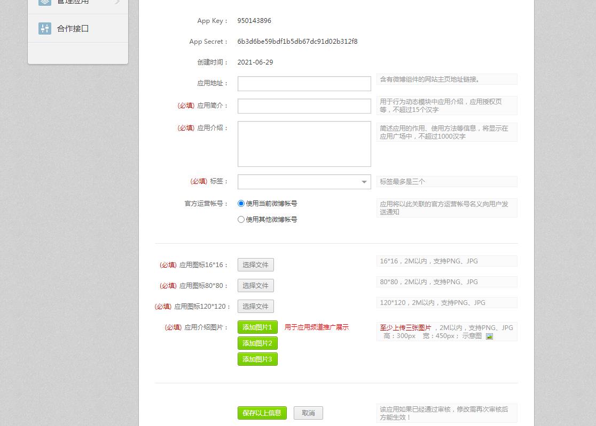The height and width of the screenshot is (426, 596).
Task: Click the 合作接口 sliders icon in sidebar
Action: [x=45, y=28]
